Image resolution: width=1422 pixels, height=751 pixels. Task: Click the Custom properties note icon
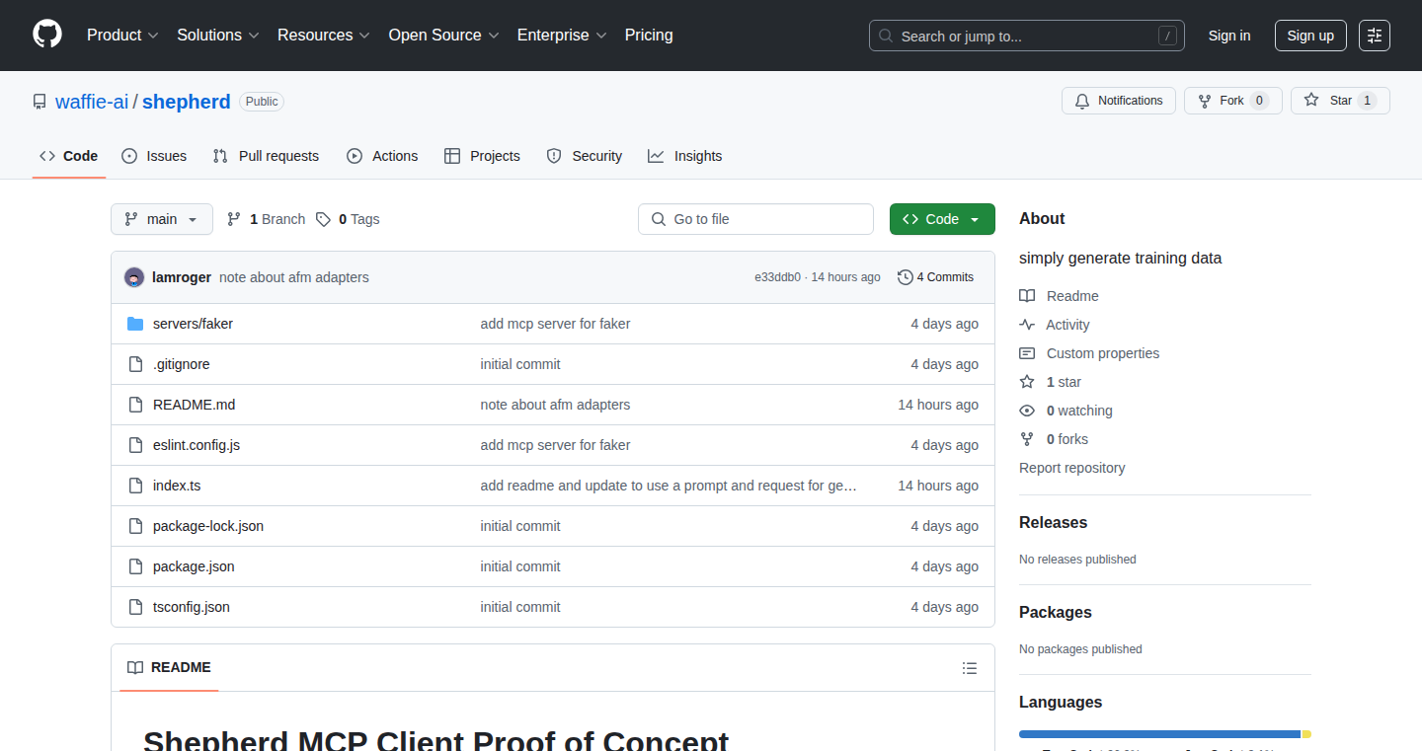(1027, 353)
